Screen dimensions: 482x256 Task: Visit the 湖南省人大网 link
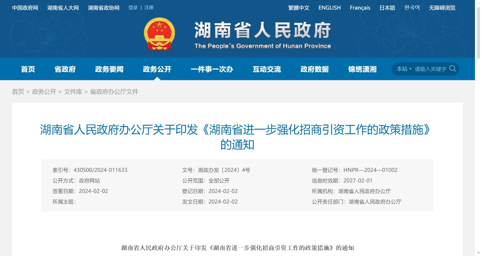63,8
